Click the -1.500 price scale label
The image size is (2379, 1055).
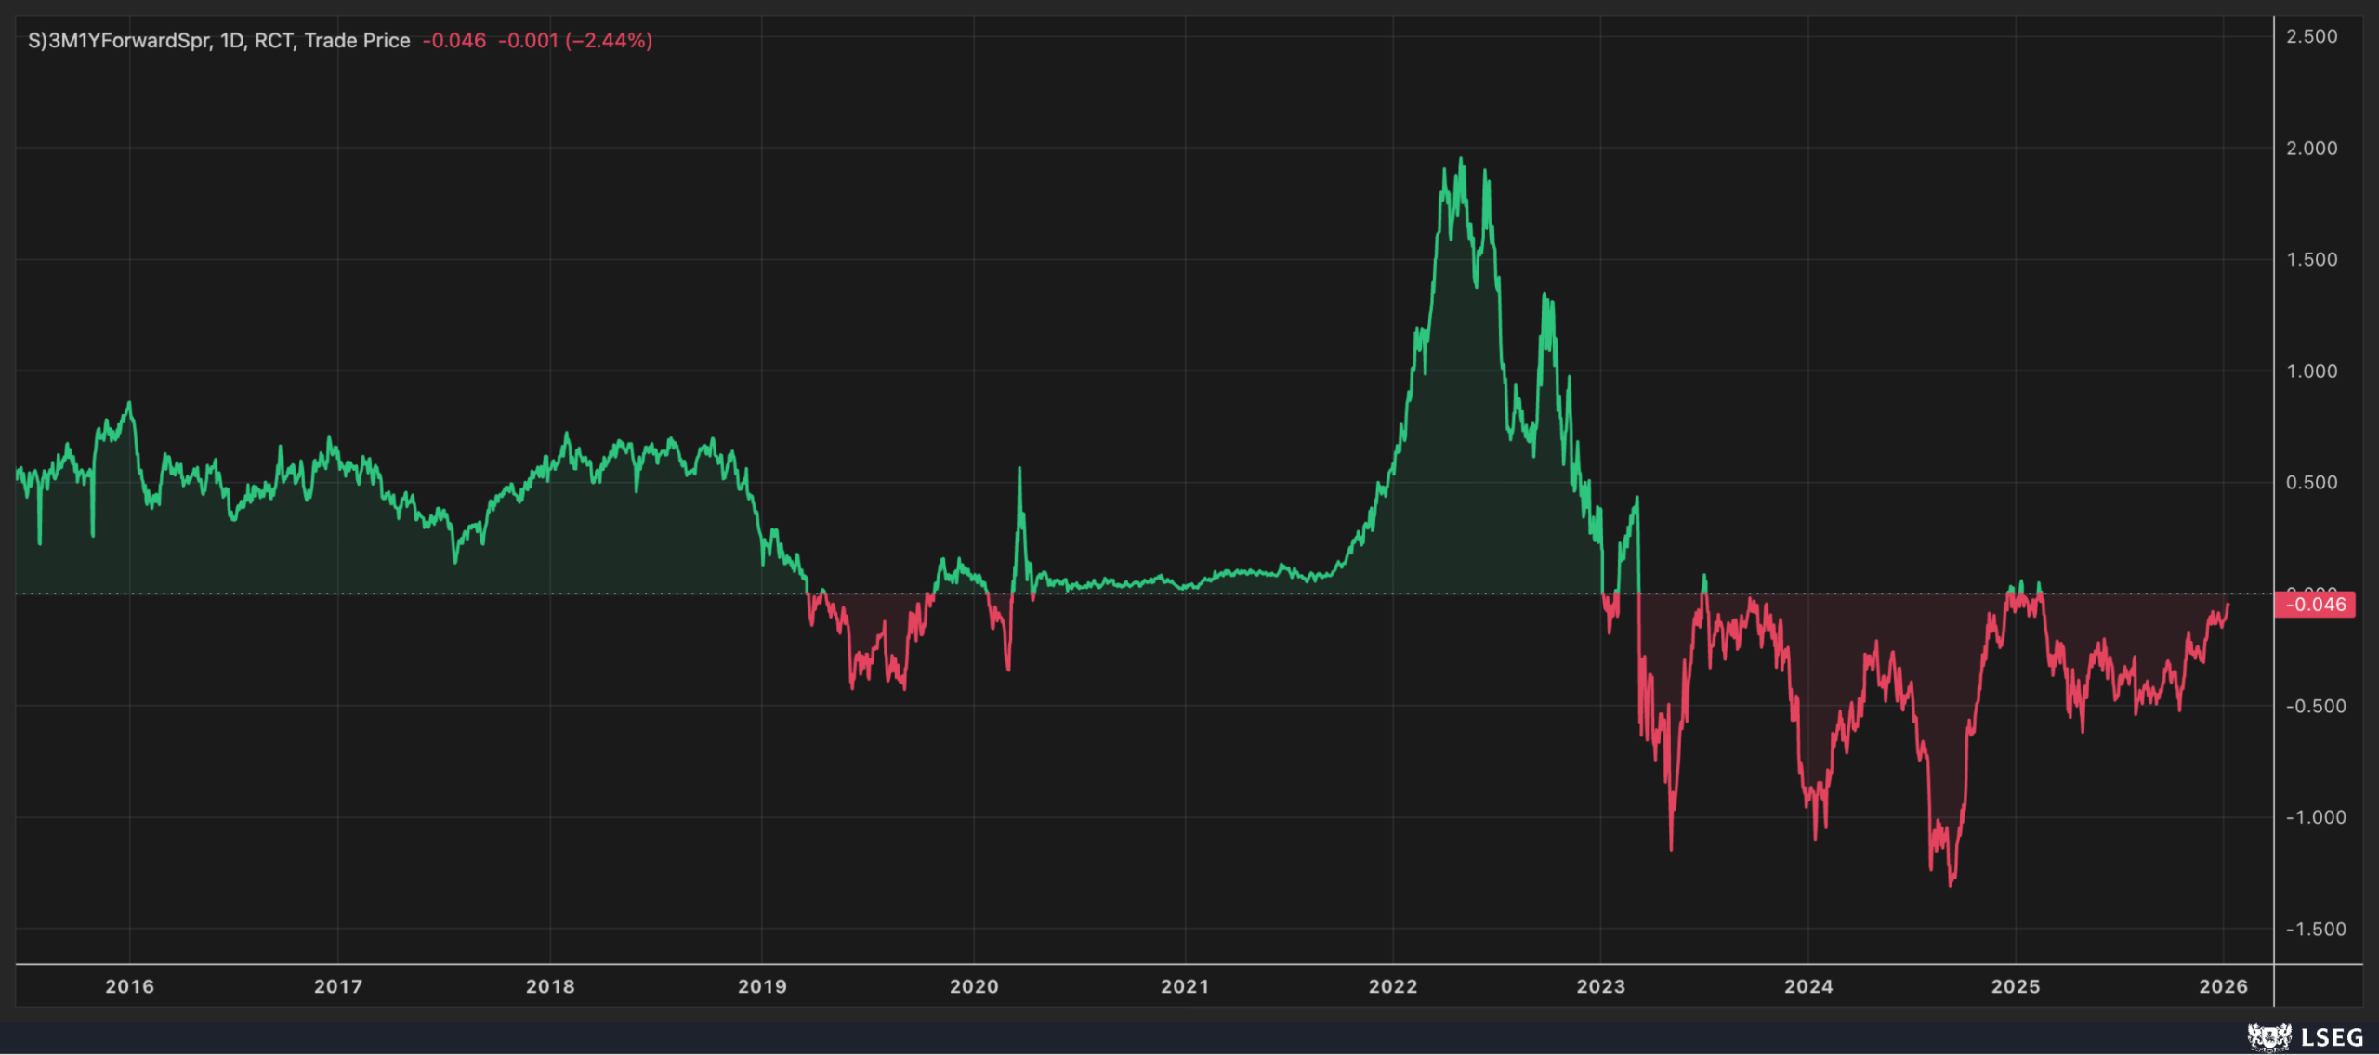2315,930
